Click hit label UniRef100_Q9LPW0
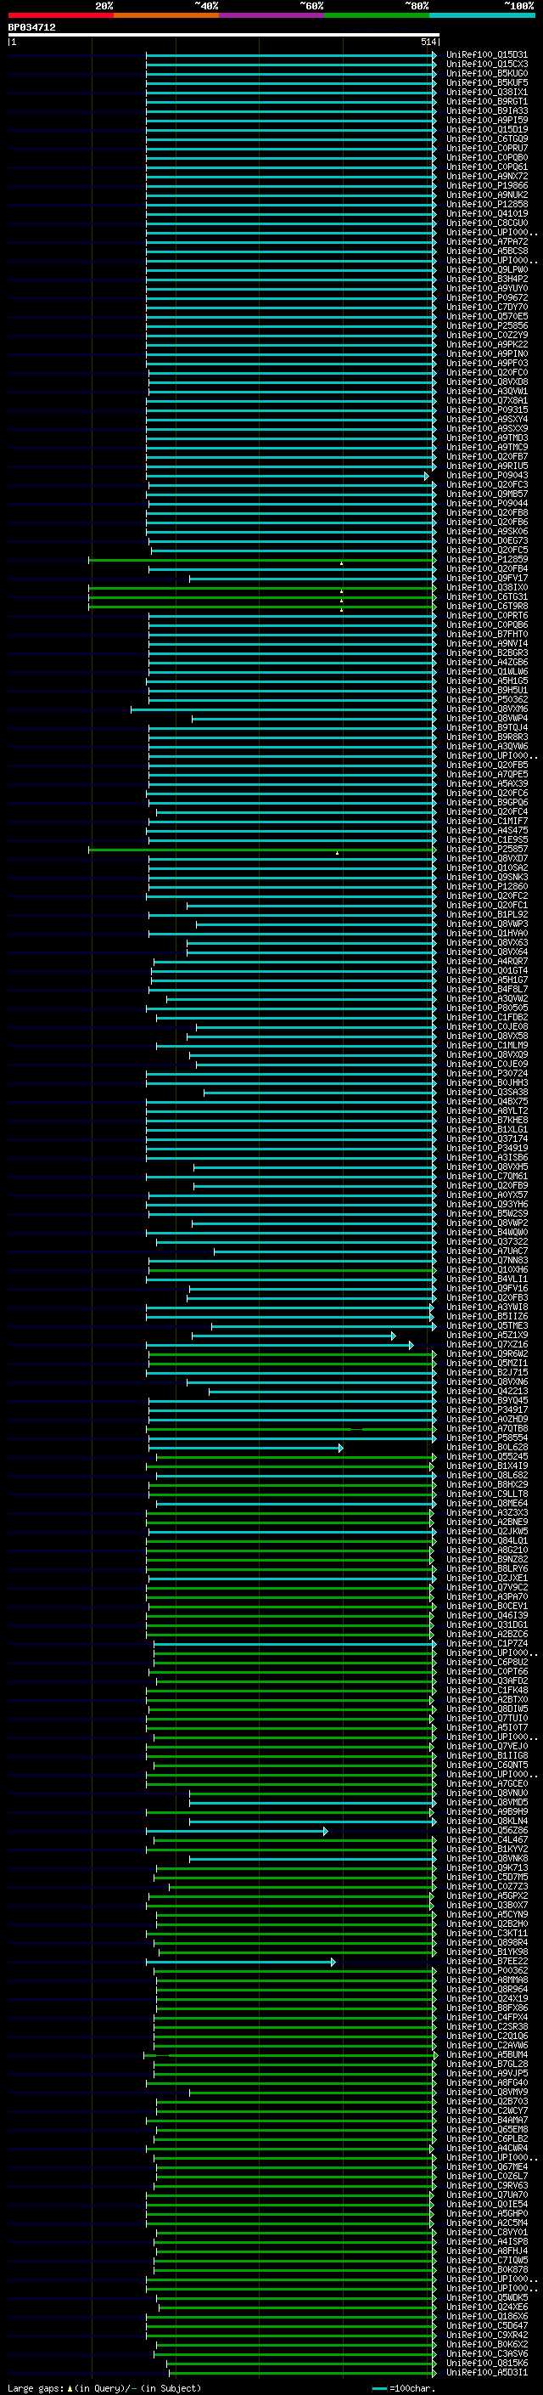This screenshot has height=2395, width=543. 486,269
